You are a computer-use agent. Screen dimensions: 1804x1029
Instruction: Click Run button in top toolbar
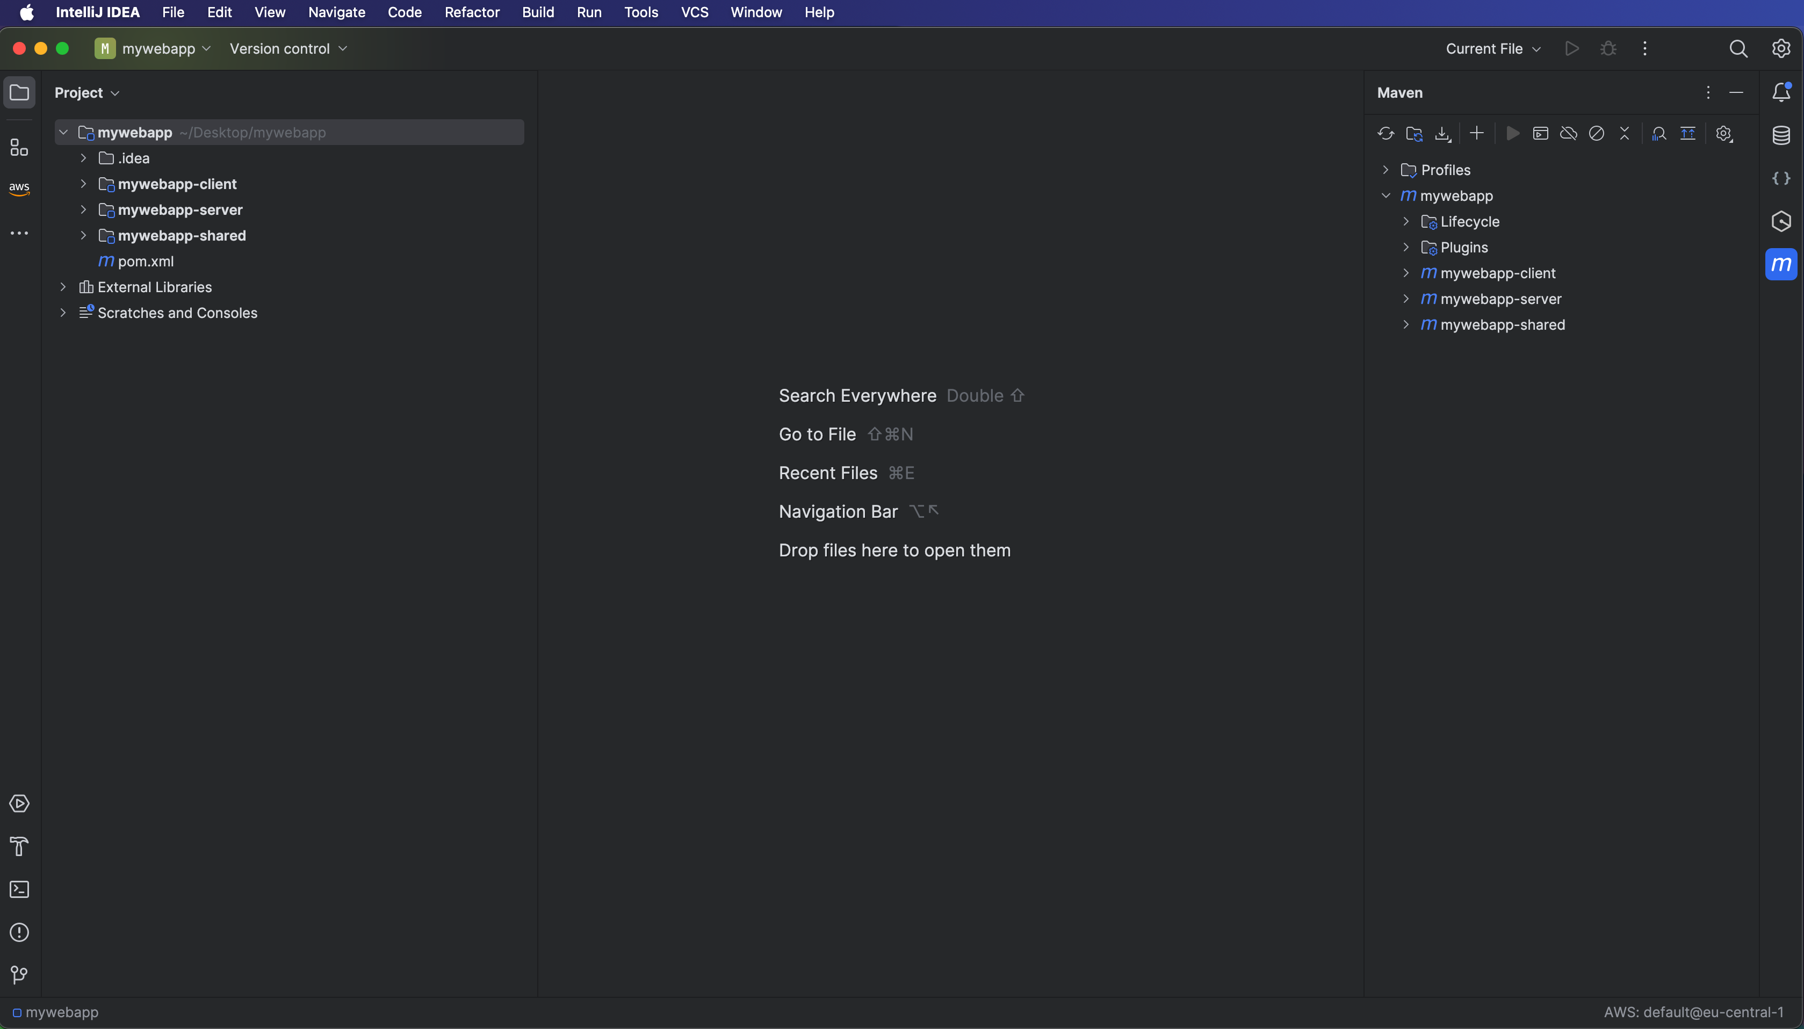pos(1572,49)
